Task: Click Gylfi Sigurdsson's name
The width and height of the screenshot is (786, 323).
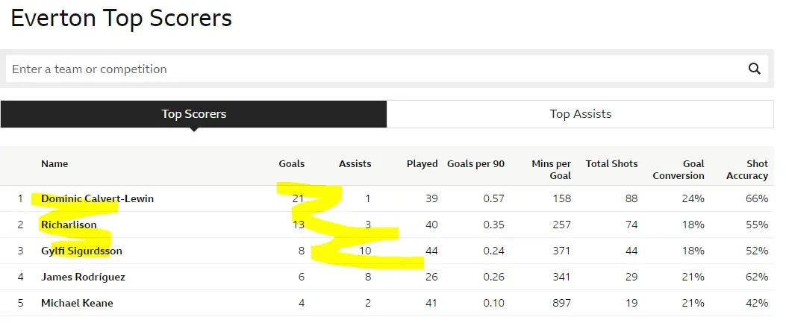Action: point(81,251)
